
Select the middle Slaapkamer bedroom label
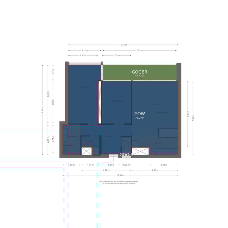coord(117,101)
